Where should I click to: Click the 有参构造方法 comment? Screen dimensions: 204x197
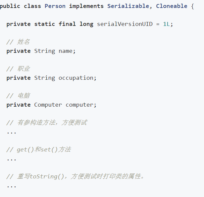(47, 123)
